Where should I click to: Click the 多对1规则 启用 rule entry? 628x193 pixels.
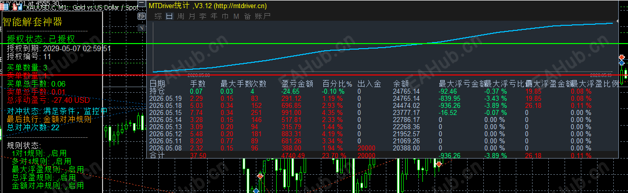click(42, 161)
